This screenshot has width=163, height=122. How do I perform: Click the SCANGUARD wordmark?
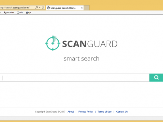point(90,44)
